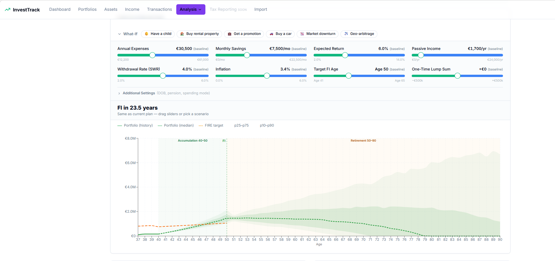Screen dimensions: 555x261
Task: Click the house icon on Buy rental property
Action: [182, 34]
